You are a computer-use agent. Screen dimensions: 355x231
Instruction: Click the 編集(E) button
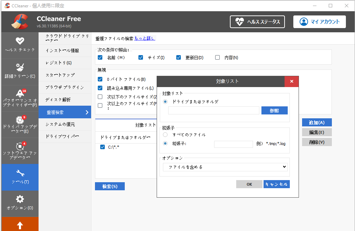click(x=317, y=132)
